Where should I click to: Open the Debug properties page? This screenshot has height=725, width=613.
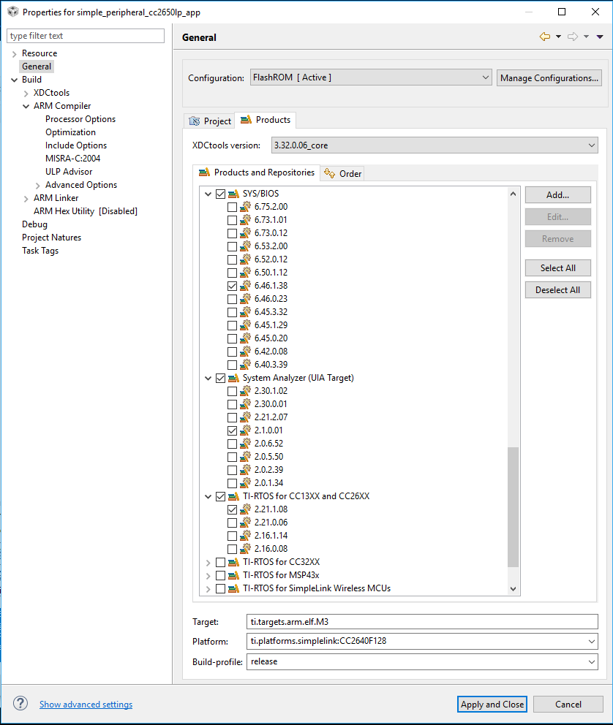(x=34, y=224)
